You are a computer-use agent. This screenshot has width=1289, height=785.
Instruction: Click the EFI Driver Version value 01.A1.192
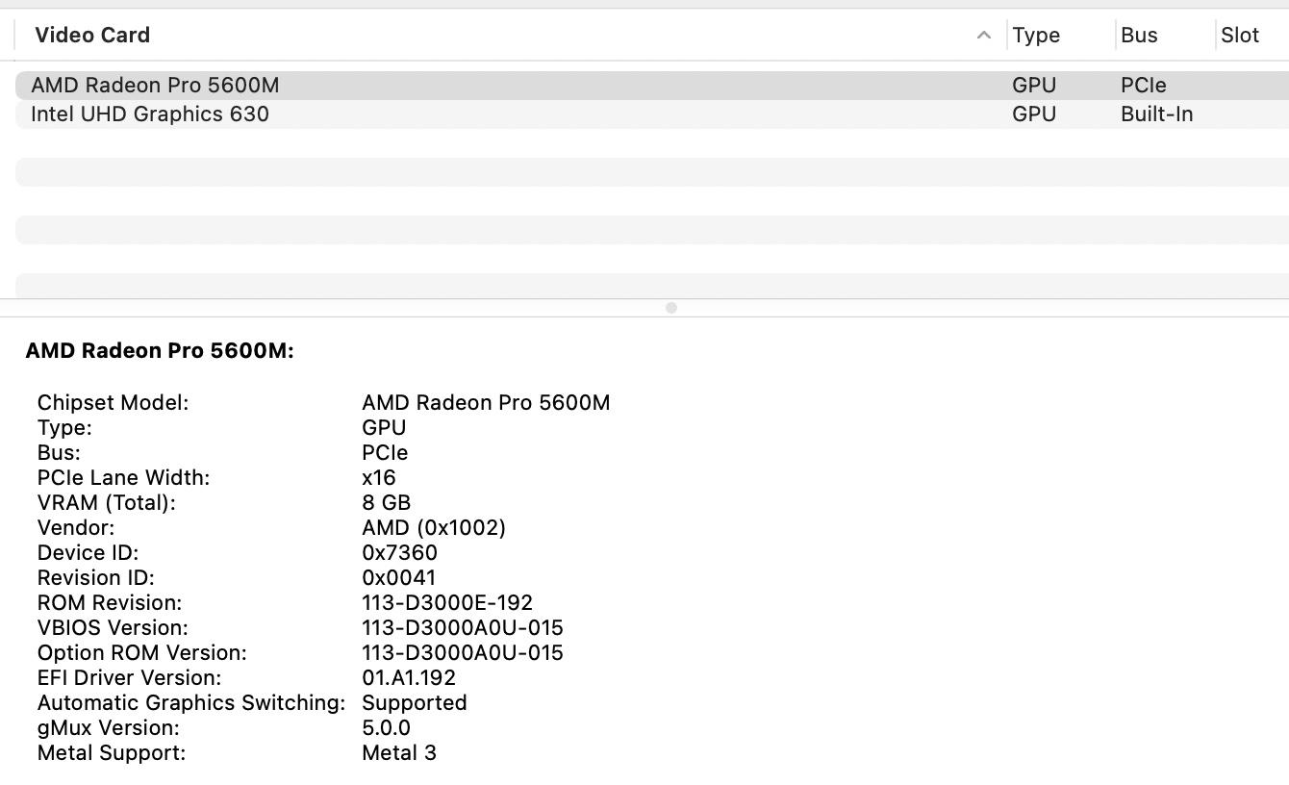pos(409,678)
